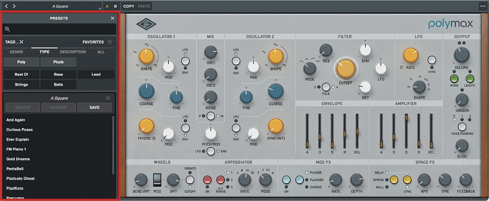The image size is (489, 201).
Task: Click the Save preset button
Action: 95,107
